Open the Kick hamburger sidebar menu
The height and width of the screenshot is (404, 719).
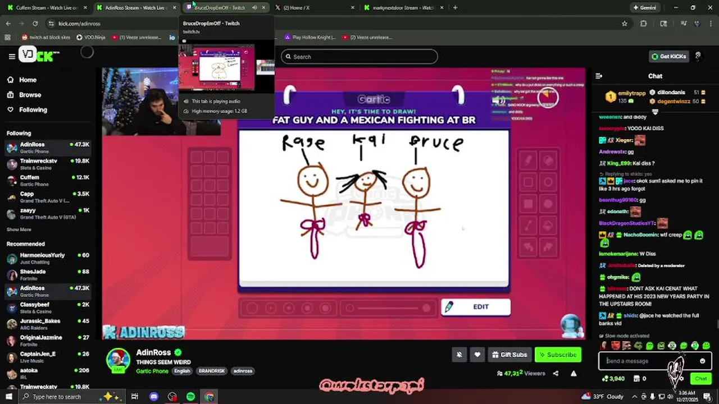(12, 56)
